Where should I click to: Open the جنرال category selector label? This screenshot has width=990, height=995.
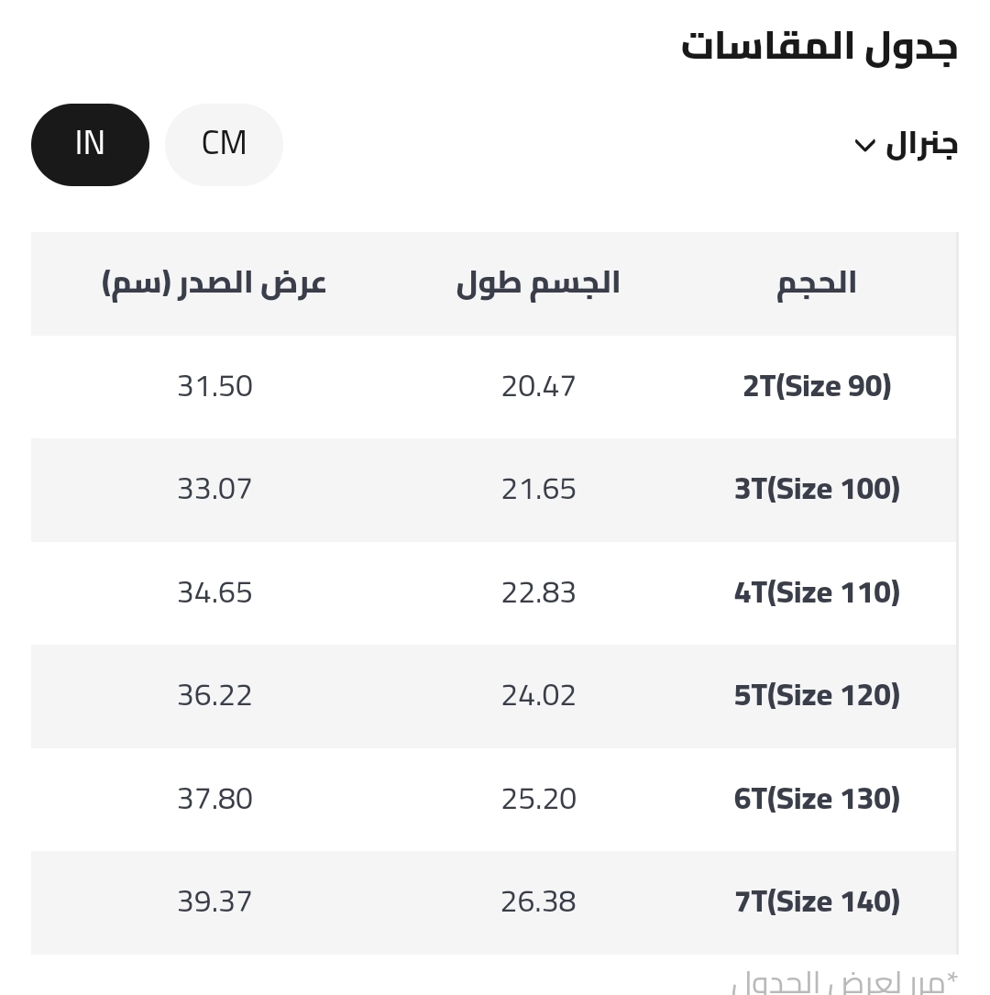tap(921, 145)
